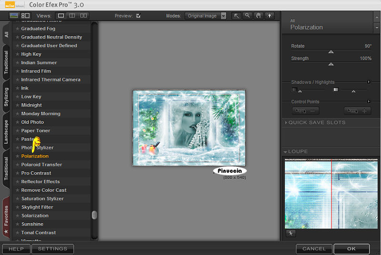Screen dimensions: 381x255
Task: Switch filter list to compact view icon
Action: [14, 16]
